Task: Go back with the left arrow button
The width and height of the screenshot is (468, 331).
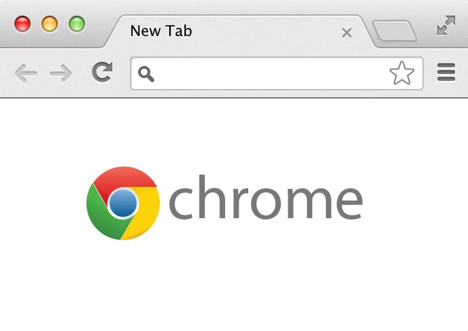Action: [26, 73]
